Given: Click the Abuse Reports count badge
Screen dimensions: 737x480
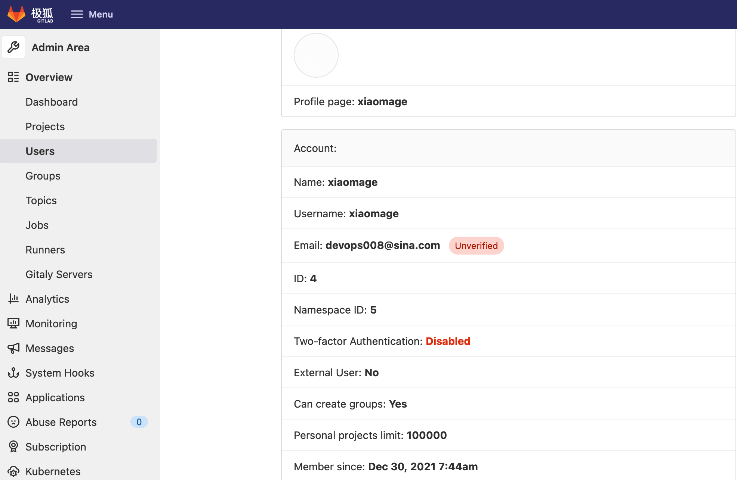Looking at the screenshot, I should (x=139, y=422).
